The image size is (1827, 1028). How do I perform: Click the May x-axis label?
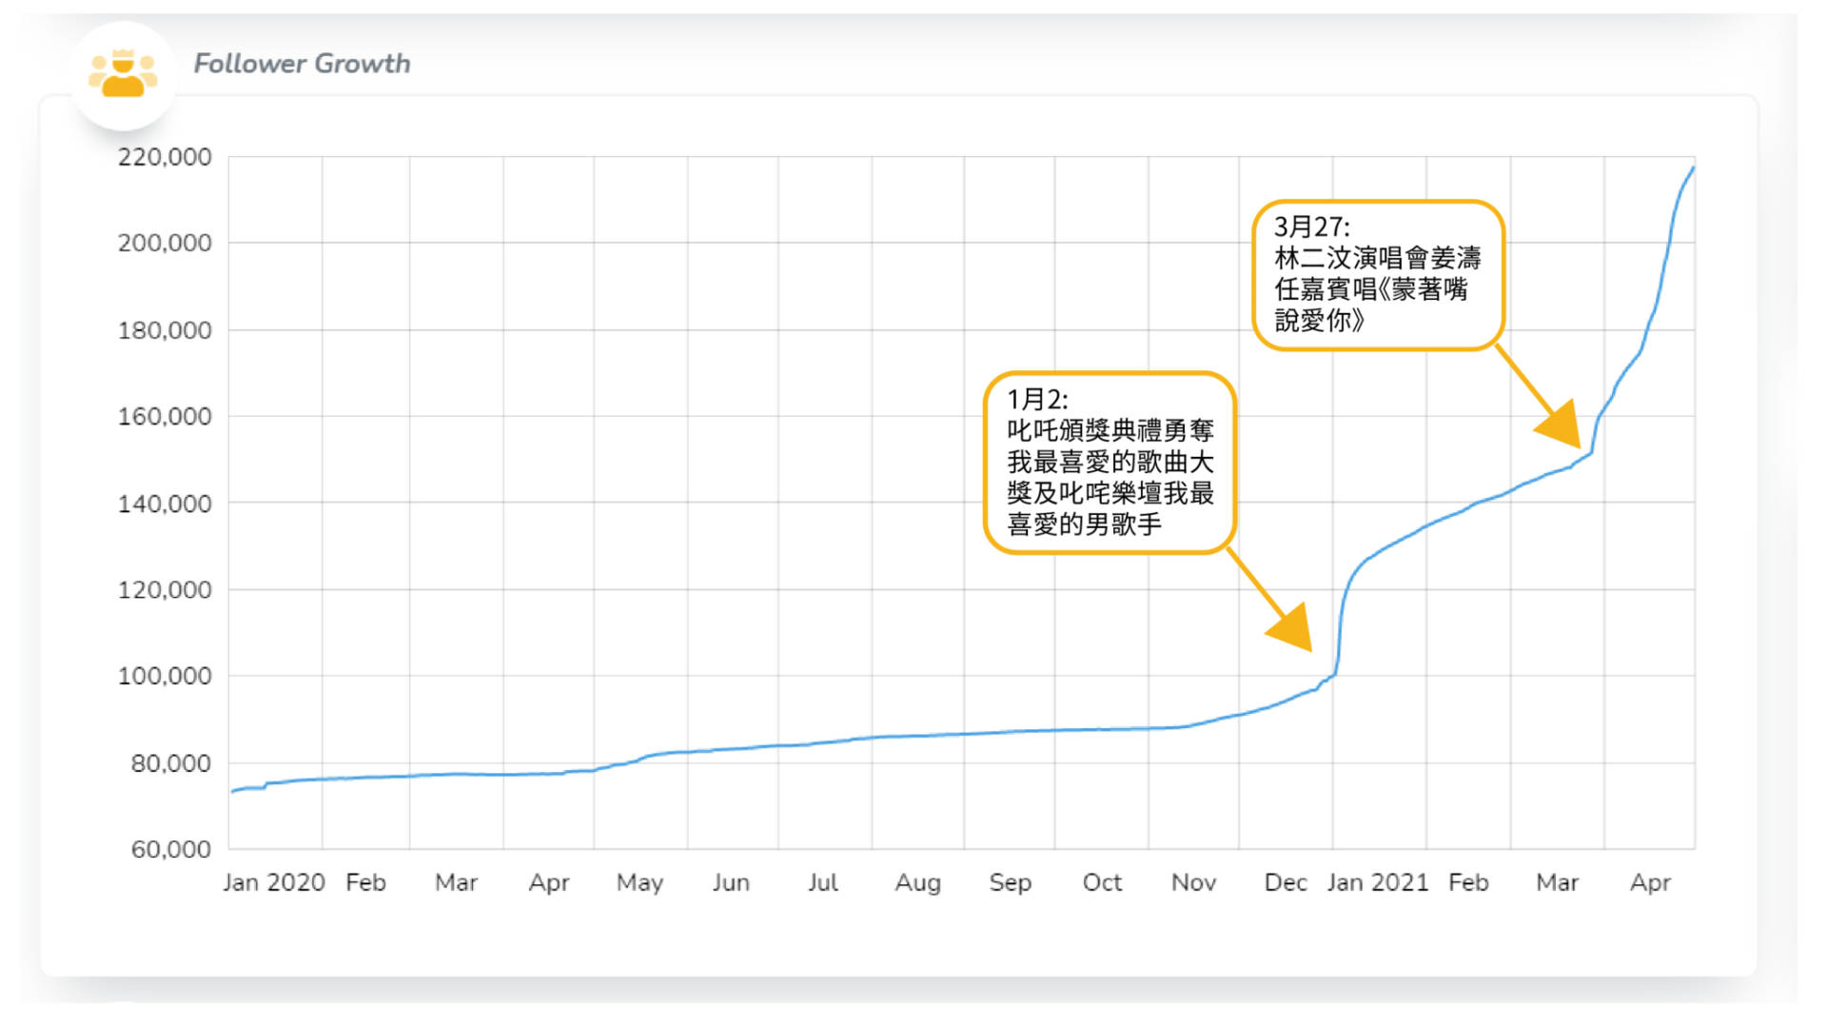(639, 882)
